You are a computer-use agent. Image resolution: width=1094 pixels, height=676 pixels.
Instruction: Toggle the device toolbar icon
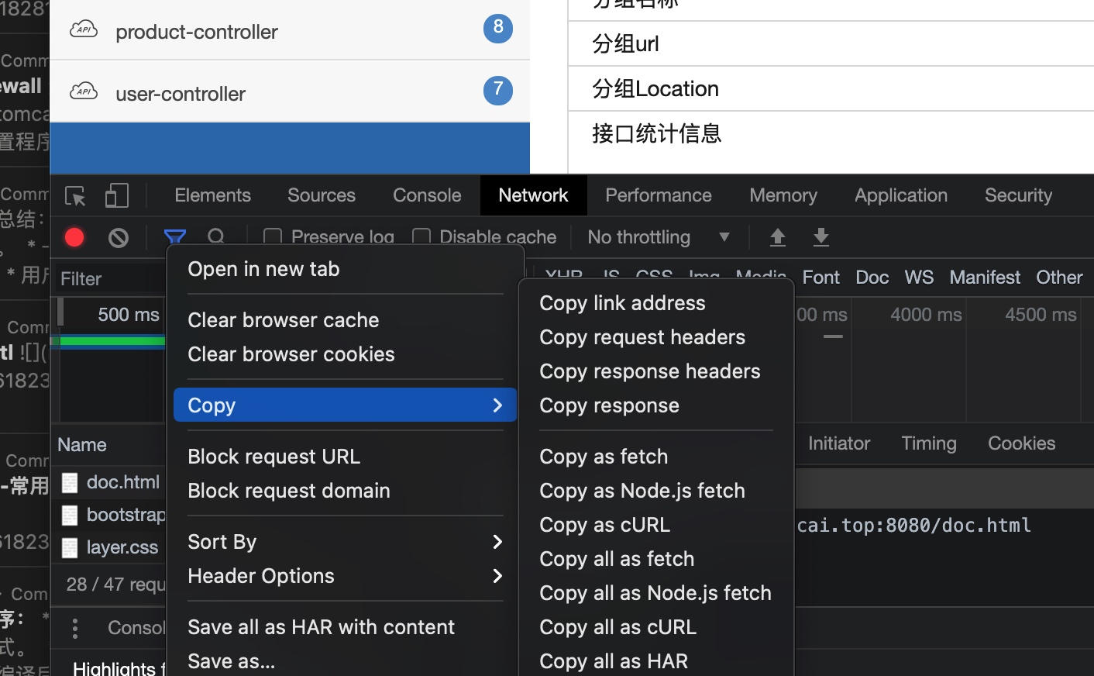116,196
